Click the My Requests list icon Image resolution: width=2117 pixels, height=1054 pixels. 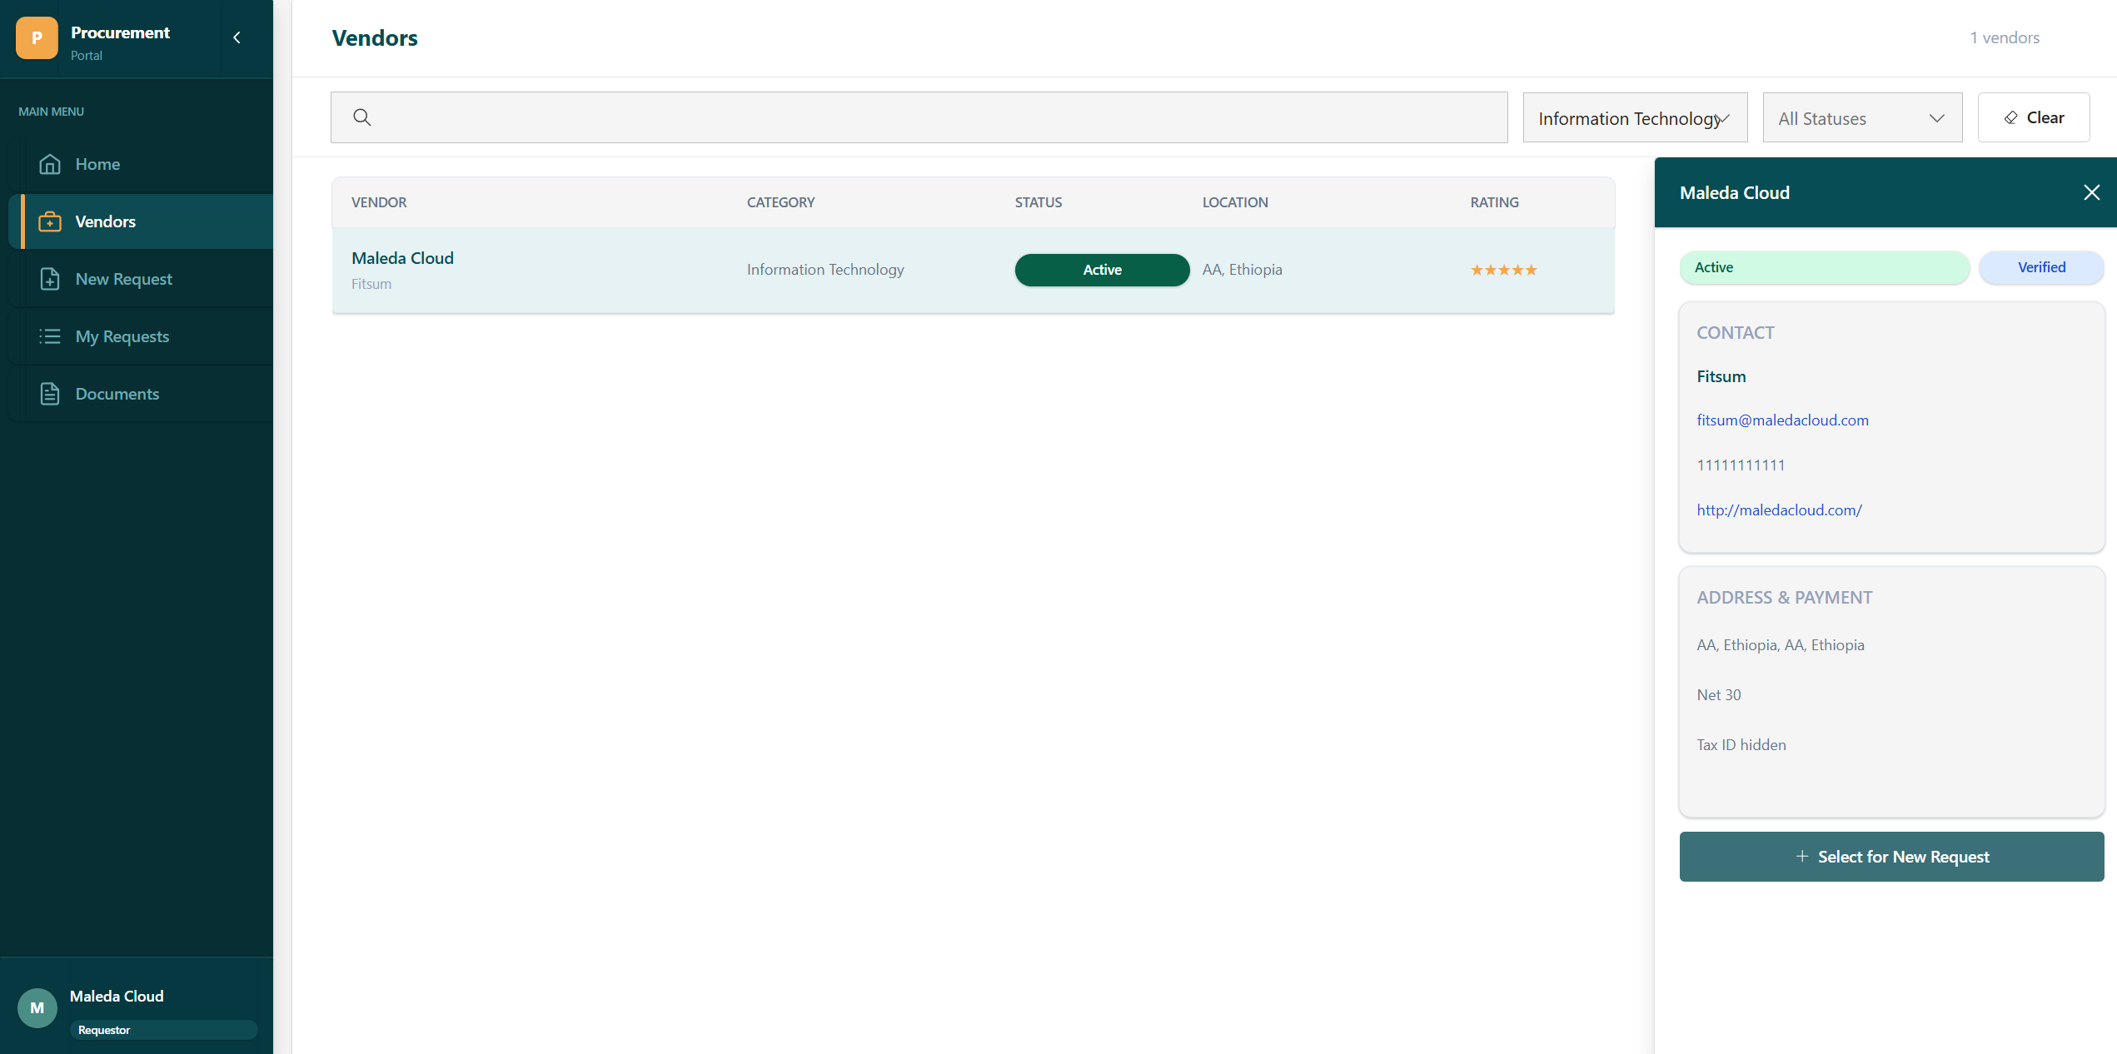50,336
